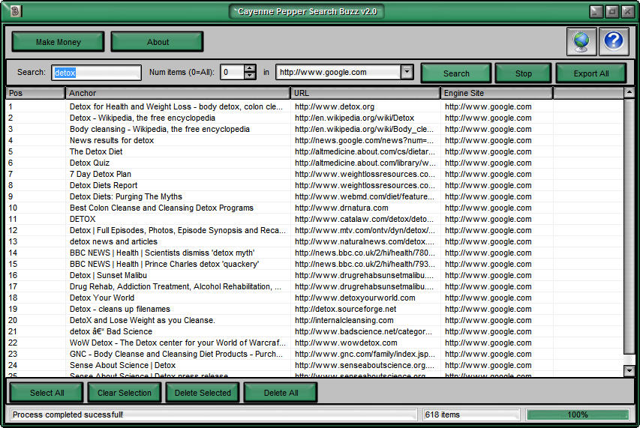Click the 100% progress bar
The image size is (640, 428).
pos(578,415)
